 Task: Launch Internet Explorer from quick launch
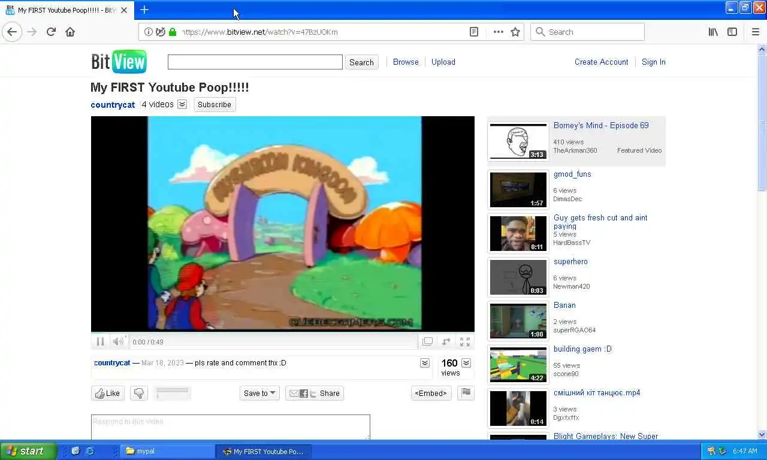90,451
